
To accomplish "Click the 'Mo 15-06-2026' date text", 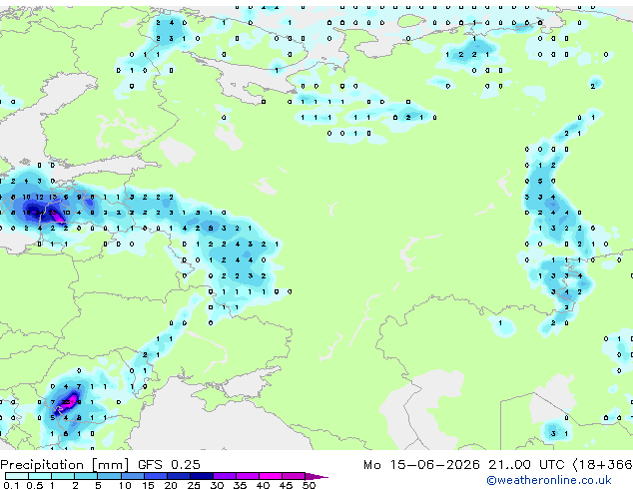I will [x=421, y=465].
